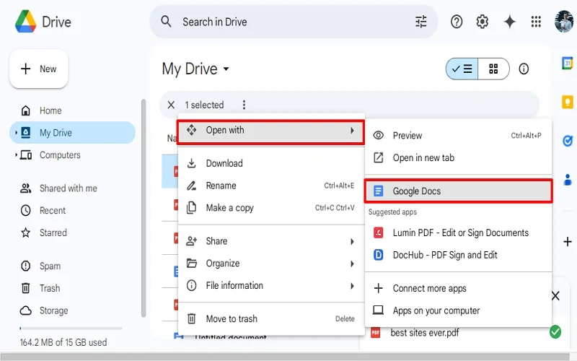Click the 164.2 MB of 15 GB used text

(63, 342)
